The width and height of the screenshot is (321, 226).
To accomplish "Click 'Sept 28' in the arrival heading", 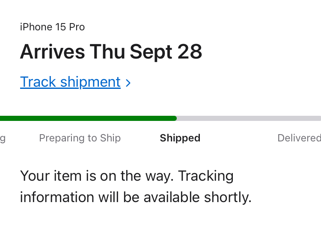I will pos(166,52).
